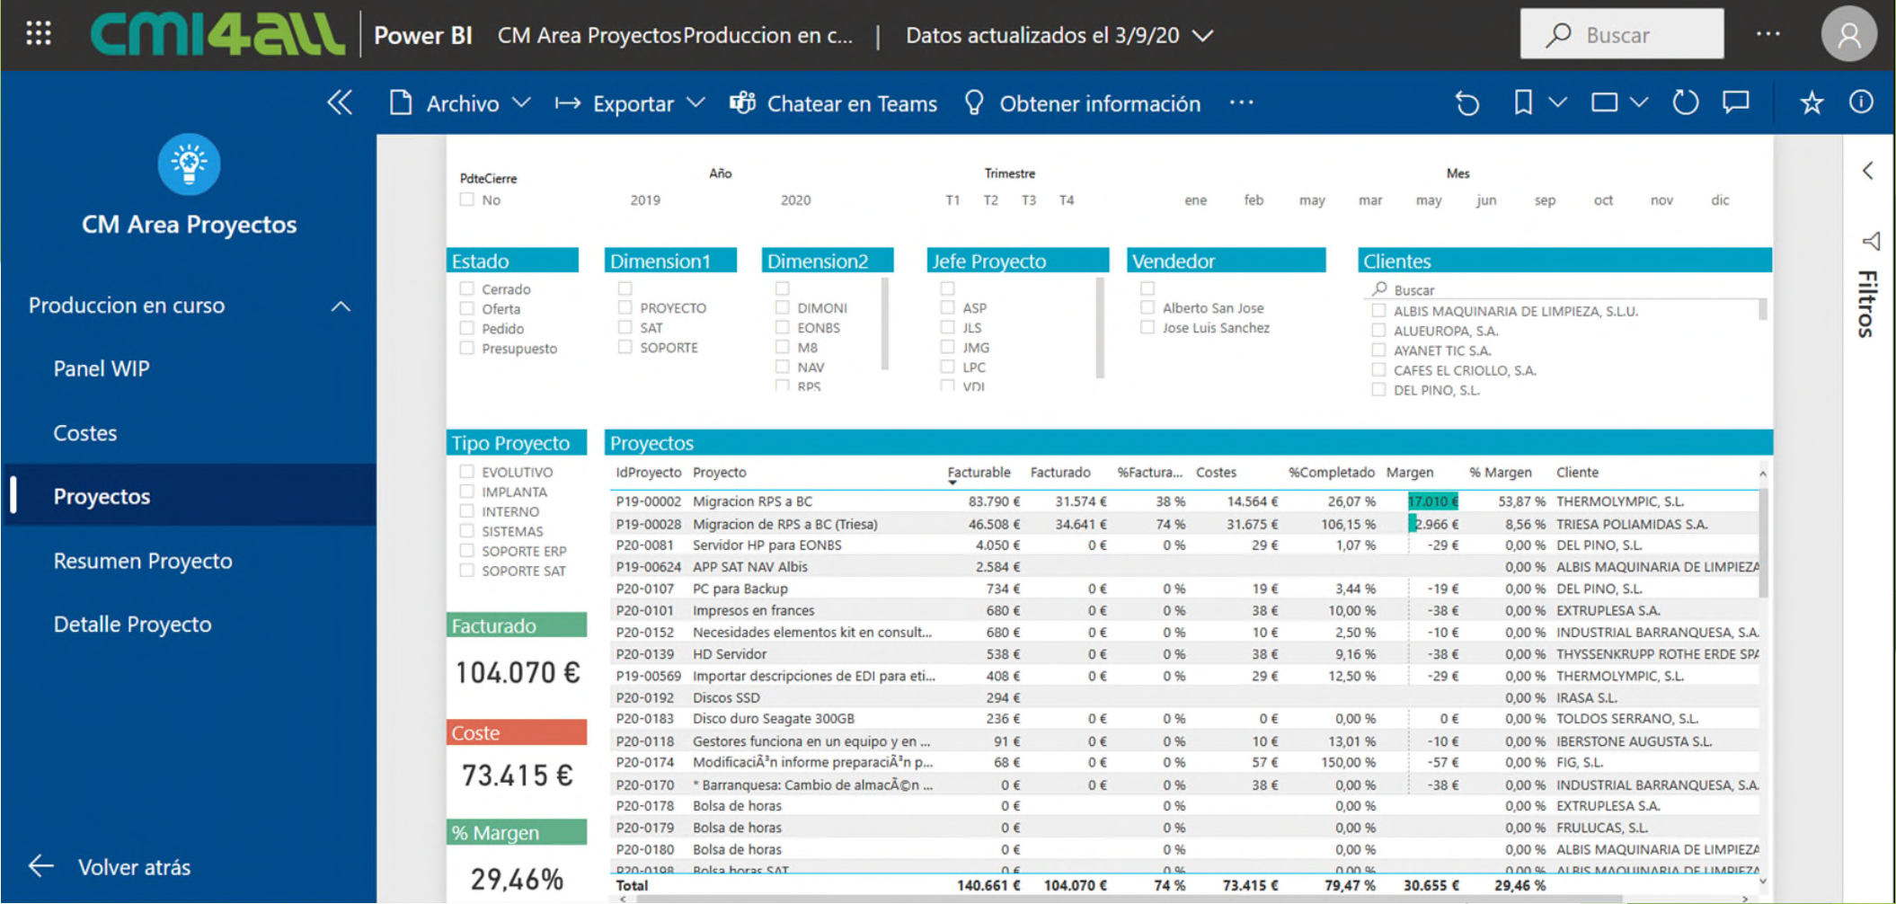Open the Panel WIP page
The image size is (1896, 904).
click(101, 368)
